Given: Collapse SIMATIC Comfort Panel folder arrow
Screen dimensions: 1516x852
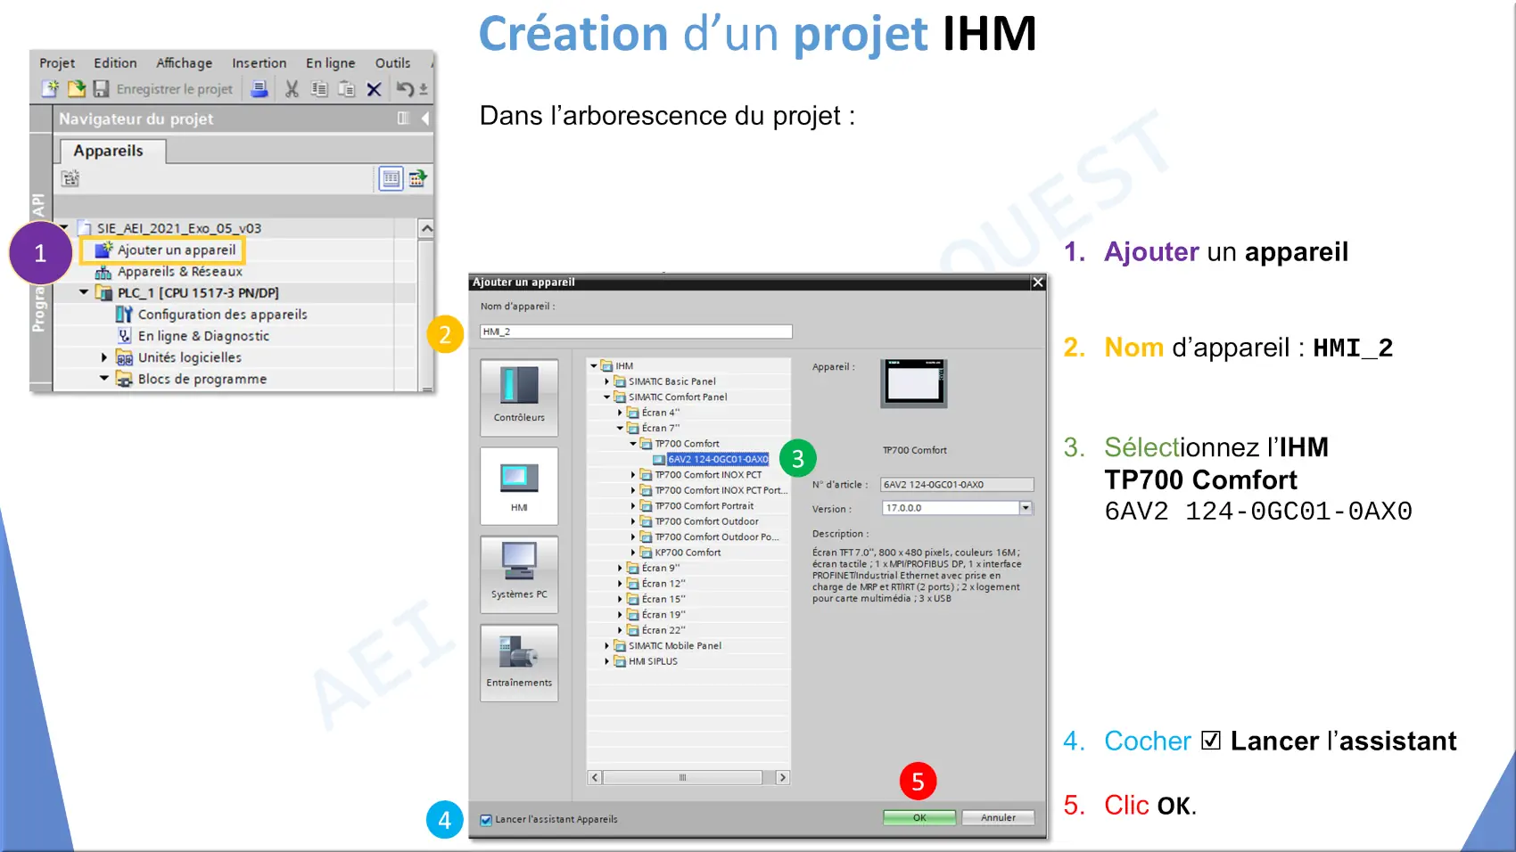Looking at the screenshot, I should coord(607,397).
